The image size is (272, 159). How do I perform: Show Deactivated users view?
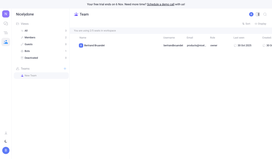[x=31, y=58]
